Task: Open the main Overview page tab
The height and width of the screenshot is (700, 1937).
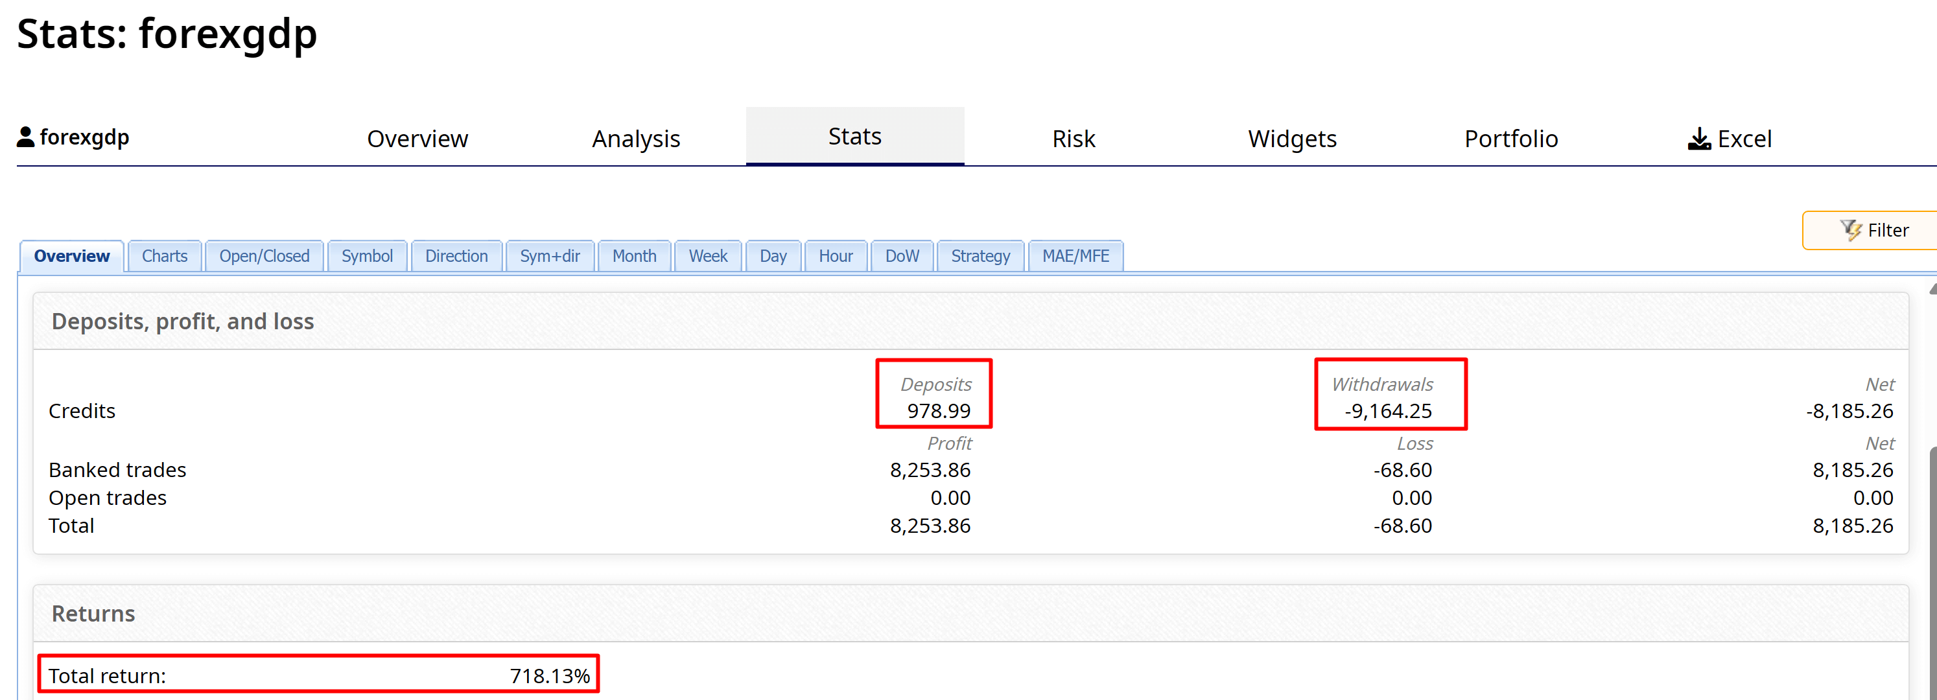Action: pos(417,138)
